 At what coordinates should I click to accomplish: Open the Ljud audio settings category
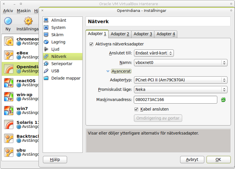(x=55, y=49)
